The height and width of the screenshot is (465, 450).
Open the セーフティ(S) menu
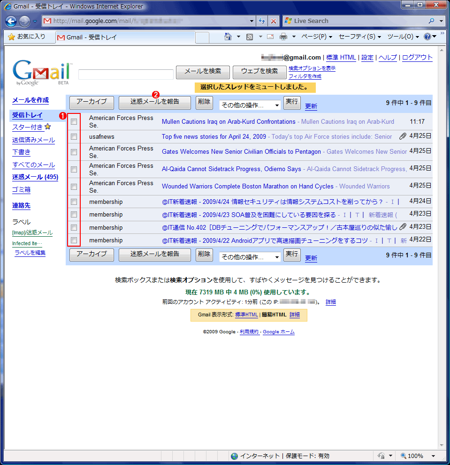(360, 37)
